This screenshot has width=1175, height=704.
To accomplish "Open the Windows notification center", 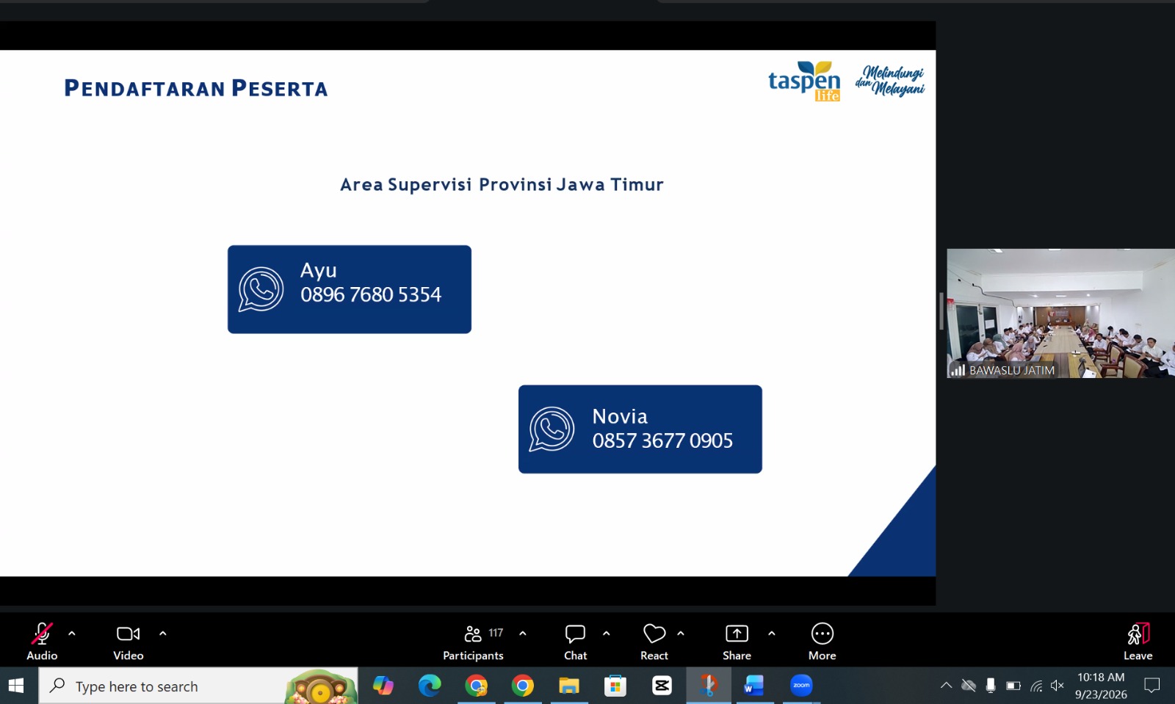I will [1152, 686].
